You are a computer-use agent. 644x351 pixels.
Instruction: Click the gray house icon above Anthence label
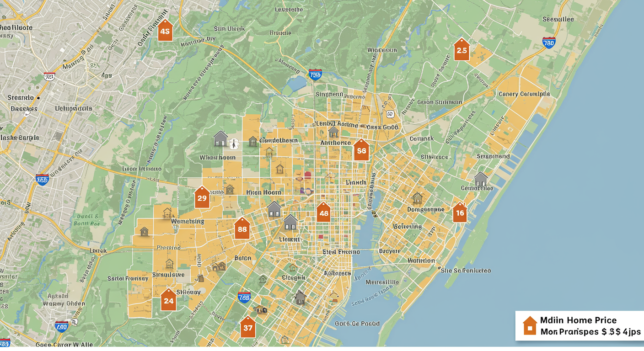click(x=333, y=132)
